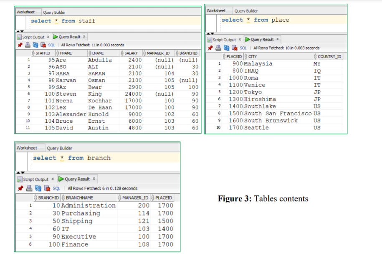This screenshot has height=263, width=382.
Task: Click the red clear-grid icon in staff results toolbar
Action: click(x=43, y=45)
